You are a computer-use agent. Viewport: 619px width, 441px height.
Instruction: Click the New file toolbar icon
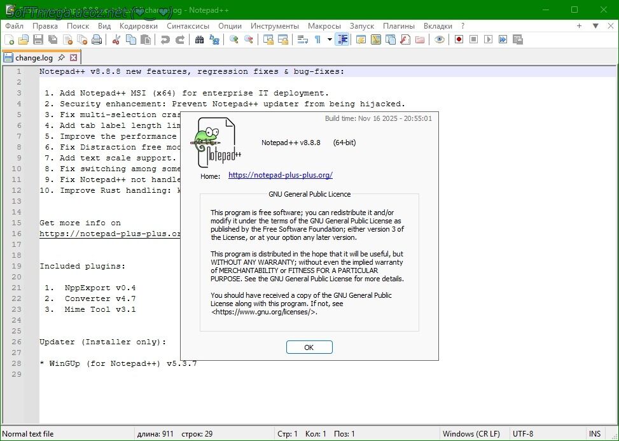click(x=9, y=39)
